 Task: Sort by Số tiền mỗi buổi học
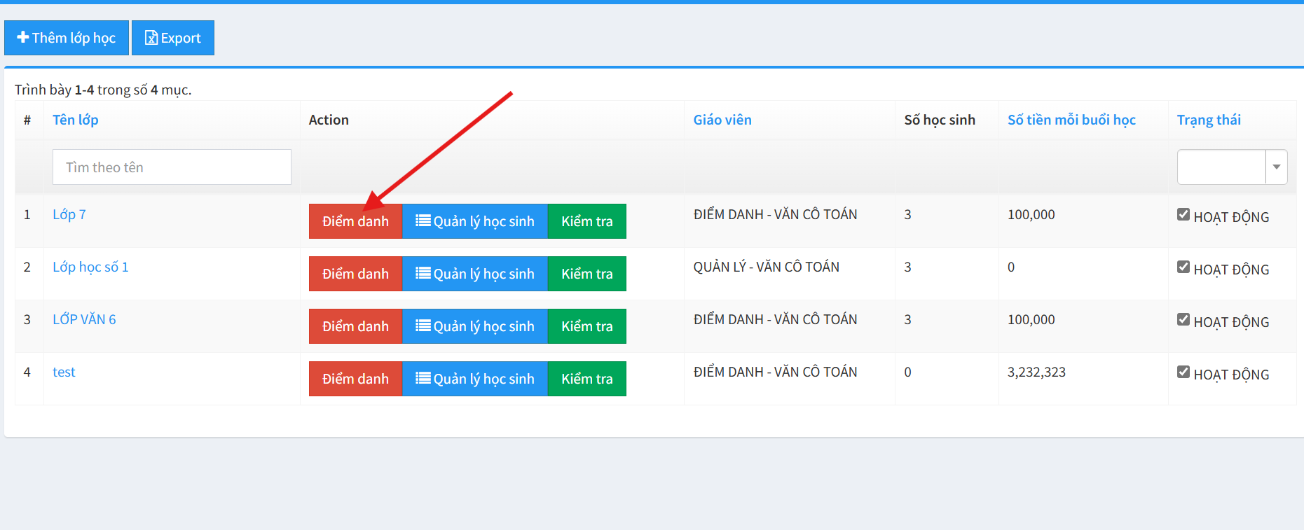[1071, 120]
